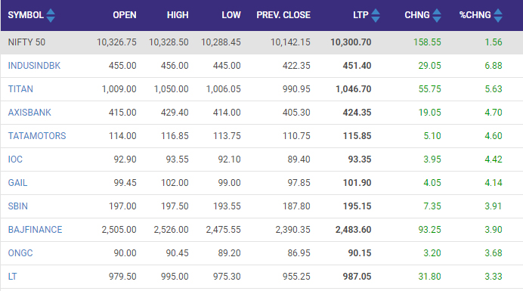Click the LOW column header
This screenshot has height=291, width=523.
click(231, 15)
